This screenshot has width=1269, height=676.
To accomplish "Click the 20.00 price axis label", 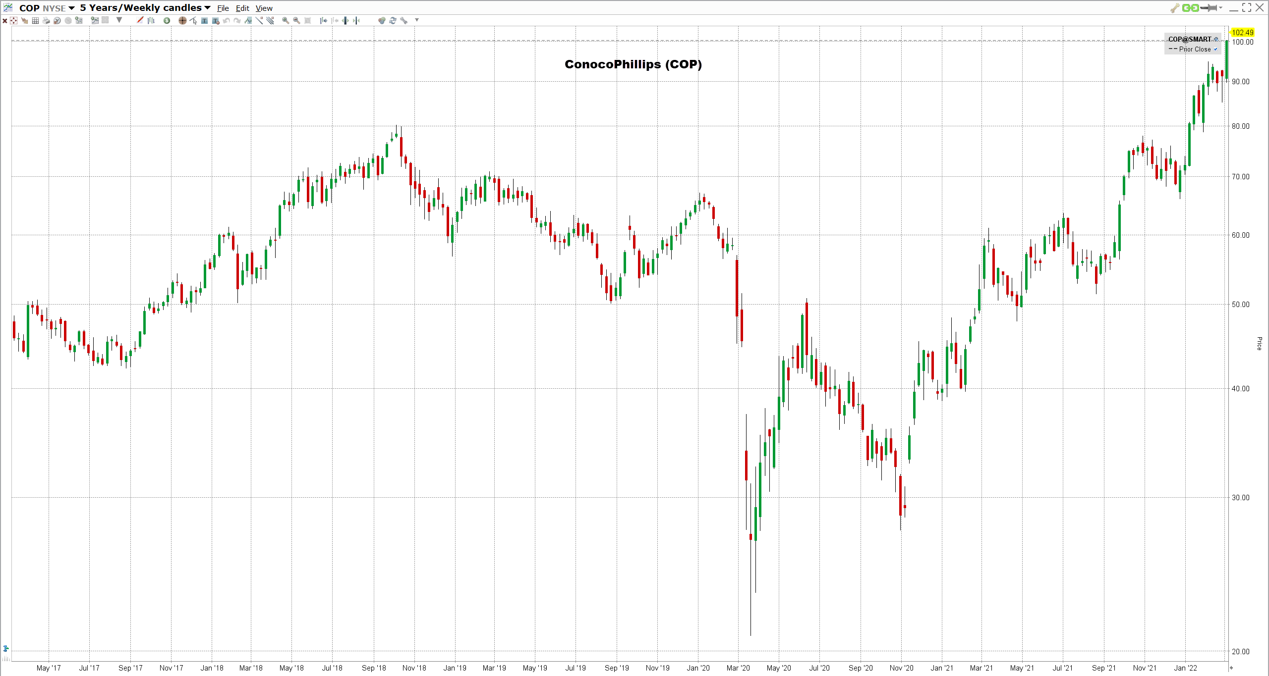I will [x=1241, y=652].
